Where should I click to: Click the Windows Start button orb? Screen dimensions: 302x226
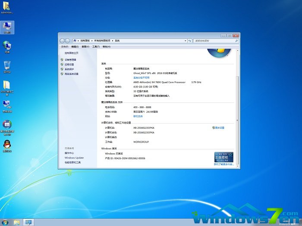5,222
